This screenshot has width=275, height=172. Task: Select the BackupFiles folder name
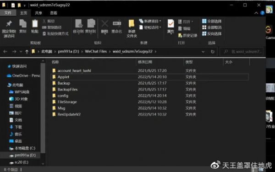coord(67,89)
